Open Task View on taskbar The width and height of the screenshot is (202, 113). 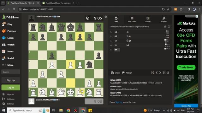(53, 110)
